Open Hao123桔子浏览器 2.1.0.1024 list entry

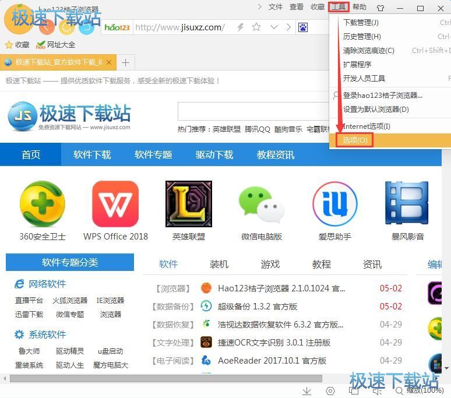(x=281, y=288)
